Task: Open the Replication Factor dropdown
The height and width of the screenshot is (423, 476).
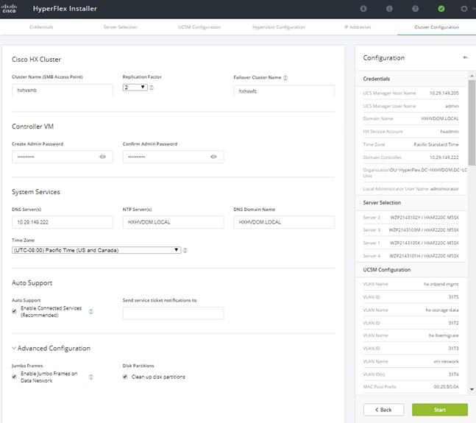Action: pos(135,88)
